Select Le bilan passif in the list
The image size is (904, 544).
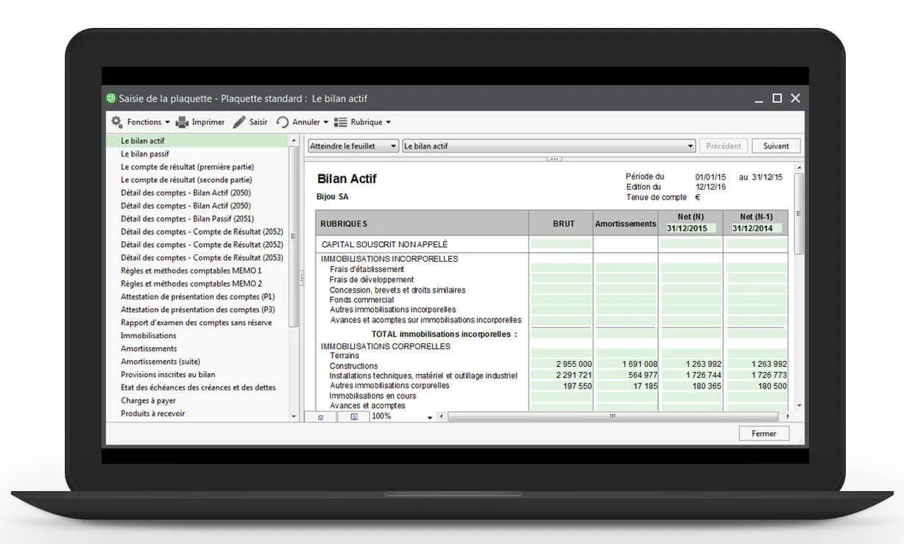(x=145, y=154)
